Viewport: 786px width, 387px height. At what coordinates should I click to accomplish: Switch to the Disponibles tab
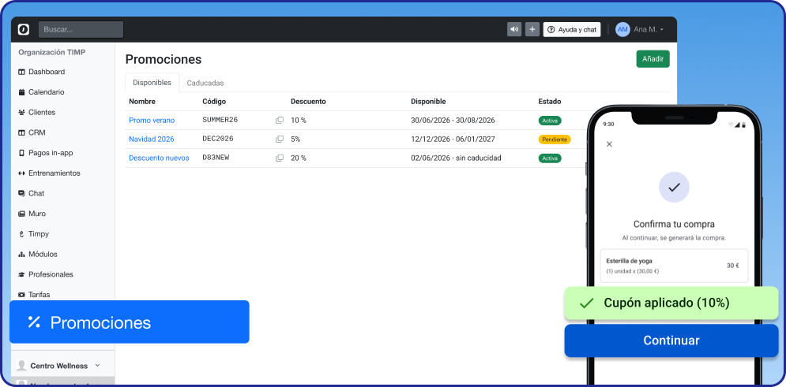152,83
